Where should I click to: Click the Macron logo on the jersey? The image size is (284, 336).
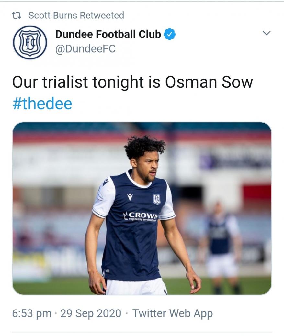pos(130,197)
